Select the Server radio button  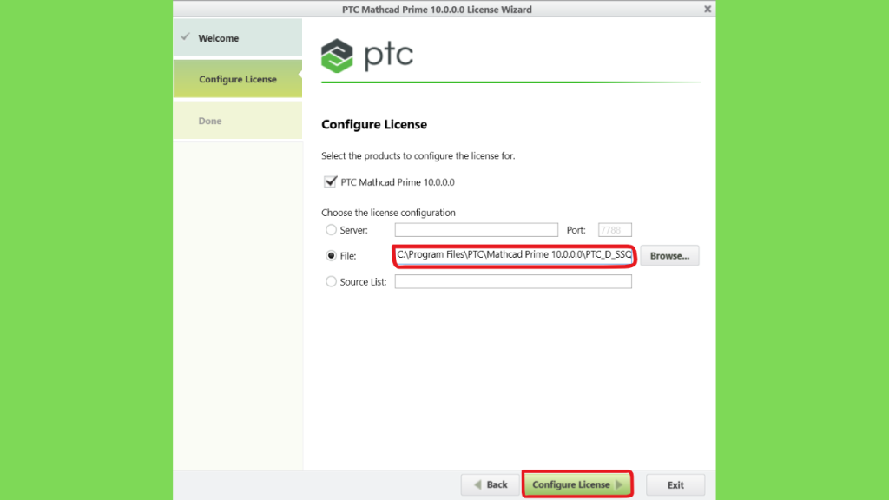click(331, 229)
